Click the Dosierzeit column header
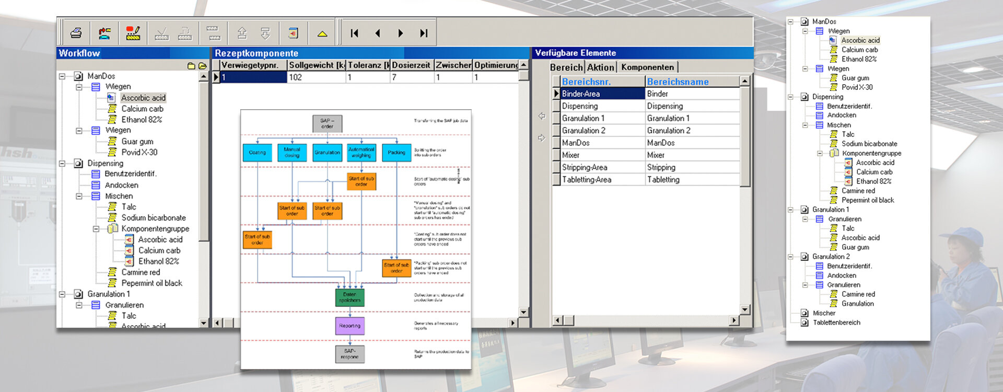Image resolution: width=1003 pixels, height=392 pixels. (412, 65)
